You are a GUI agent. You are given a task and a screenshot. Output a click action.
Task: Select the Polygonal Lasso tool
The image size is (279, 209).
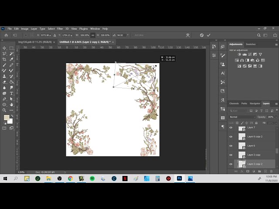click(x=4, y=54)
